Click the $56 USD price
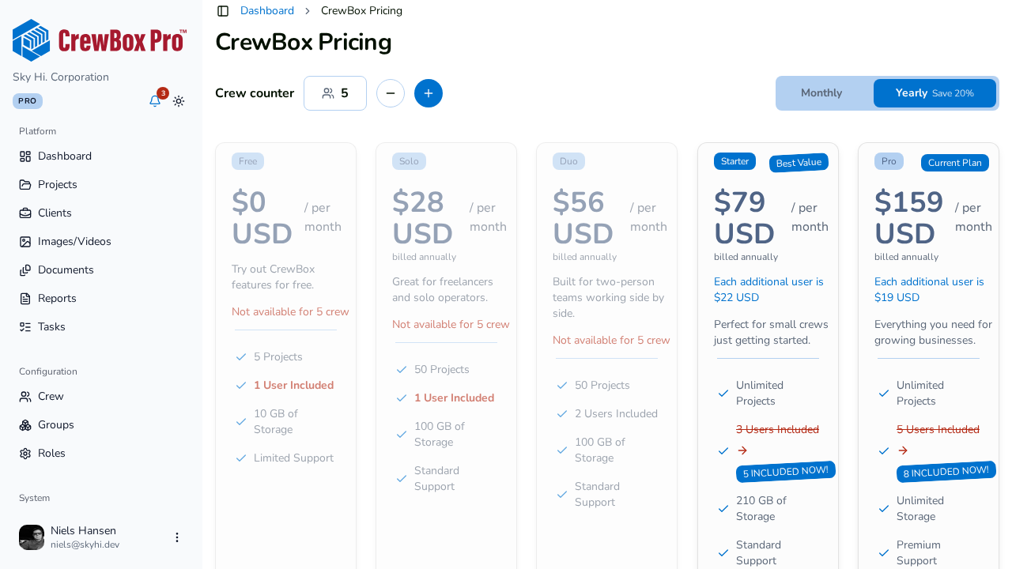Viewport: 1012px width, 569px height. [583, 218]
